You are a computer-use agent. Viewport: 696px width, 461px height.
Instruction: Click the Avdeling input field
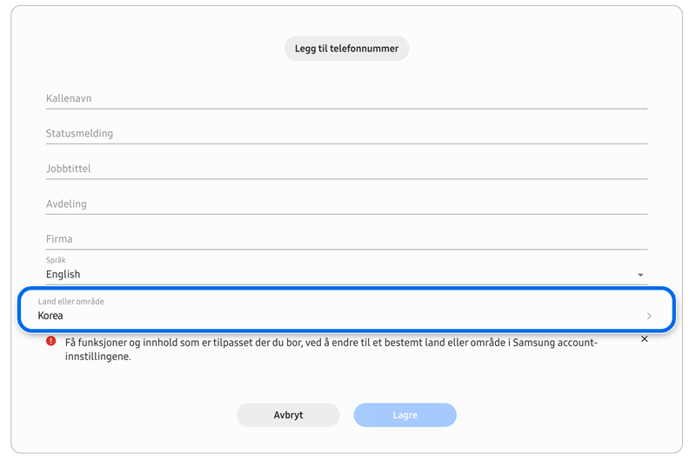click(346, 204)
